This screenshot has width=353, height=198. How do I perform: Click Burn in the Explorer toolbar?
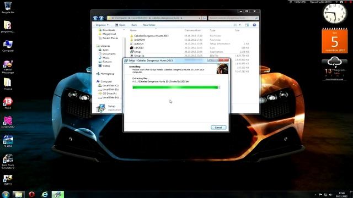[134, 25]
